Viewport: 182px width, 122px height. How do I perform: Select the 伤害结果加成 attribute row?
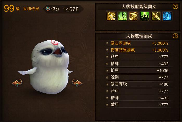point(139,50)
